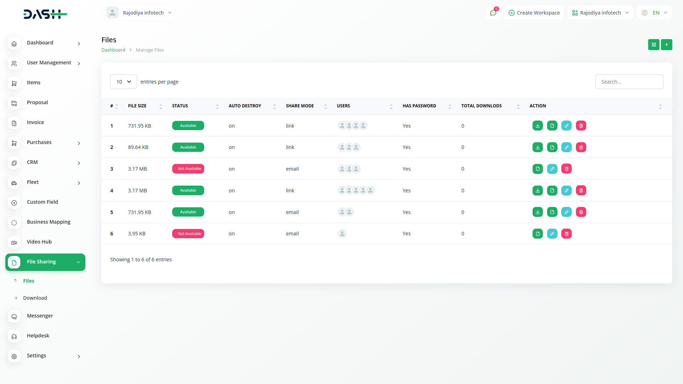The width and height of the screenshot is (683, 384).
Task: Switch to grid view icon
Action: click(x=653, y=44)
